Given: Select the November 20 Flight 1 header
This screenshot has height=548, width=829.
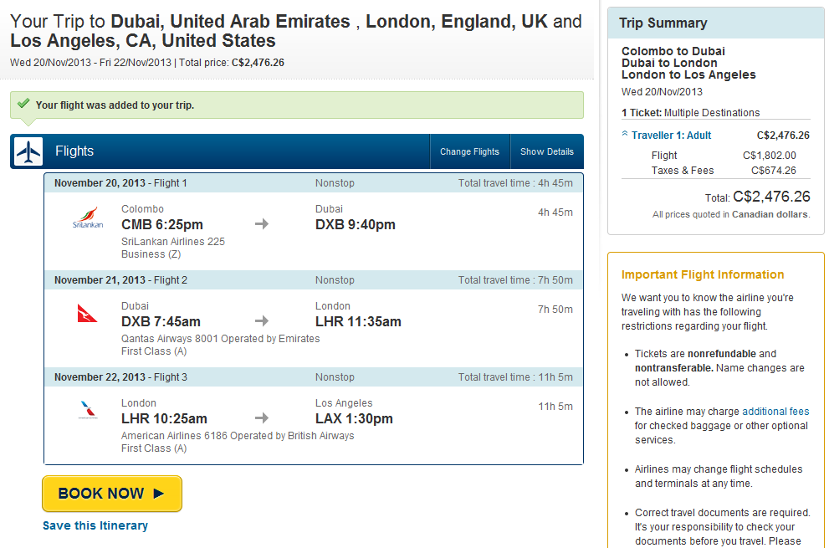Looking at the screenshot, I should pos(120,183).
